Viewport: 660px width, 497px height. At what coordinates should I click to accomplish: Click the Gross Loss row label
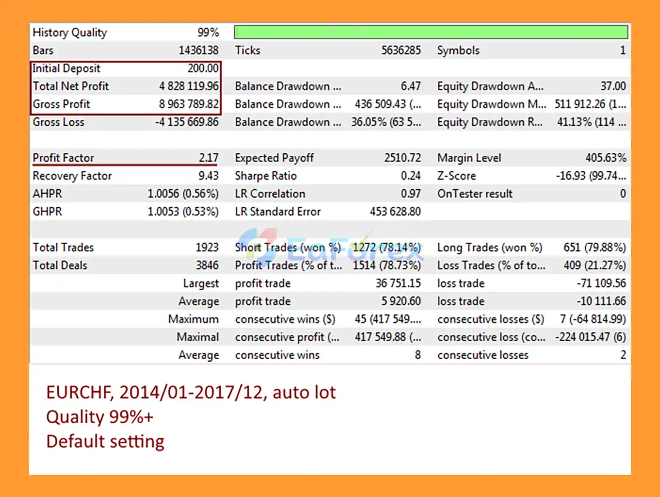coord(58,122)
